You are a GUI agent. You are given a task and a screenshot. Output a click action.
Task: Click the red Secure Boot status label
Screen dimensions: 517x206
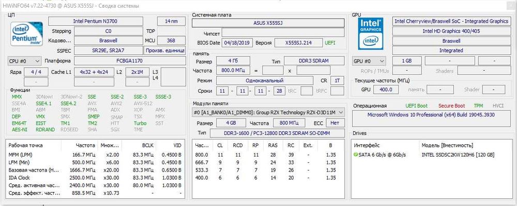point(452,106)
